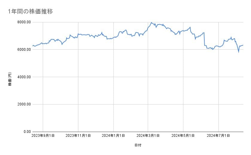The height and width of the screenshot is (155, 251).
Task: Click the leftmost starting point of the blue line
Action: (x=33, y=46)
